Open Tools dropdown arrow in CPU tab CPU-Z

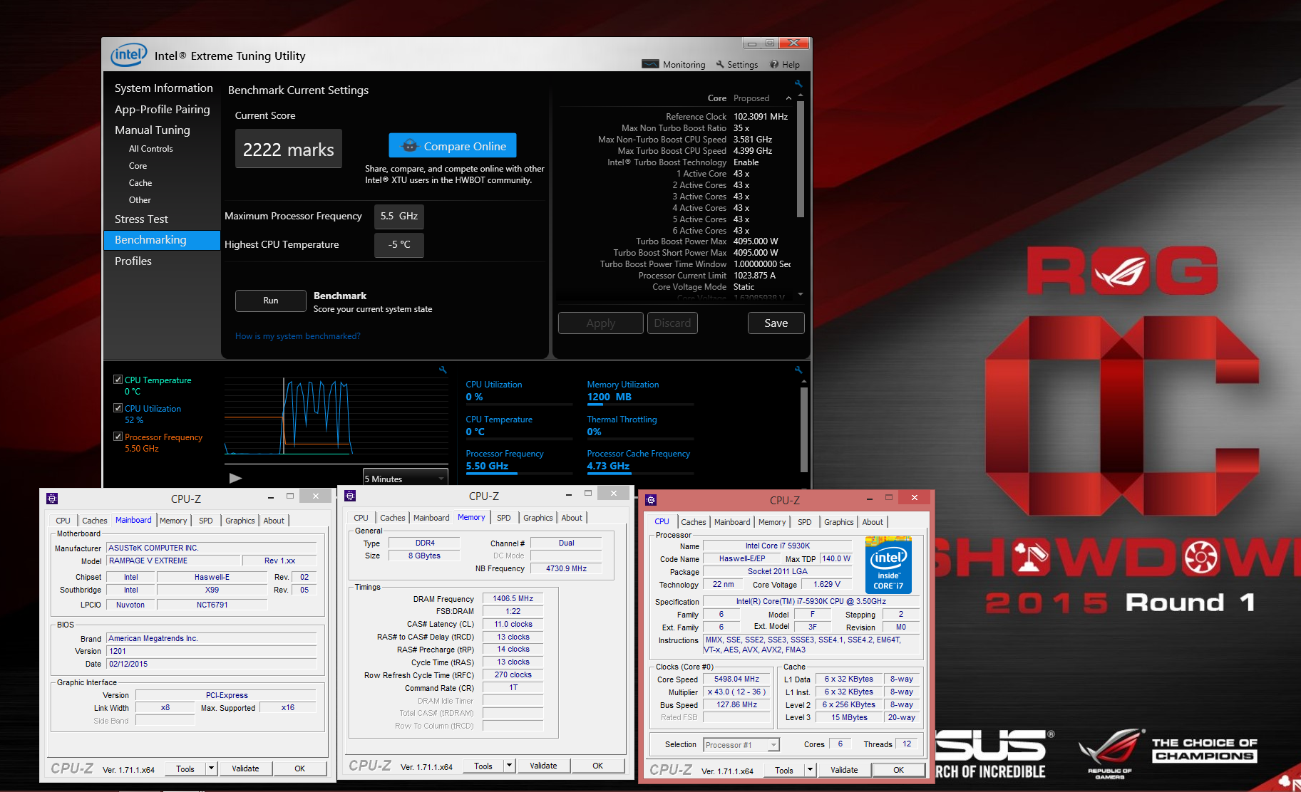810,770
